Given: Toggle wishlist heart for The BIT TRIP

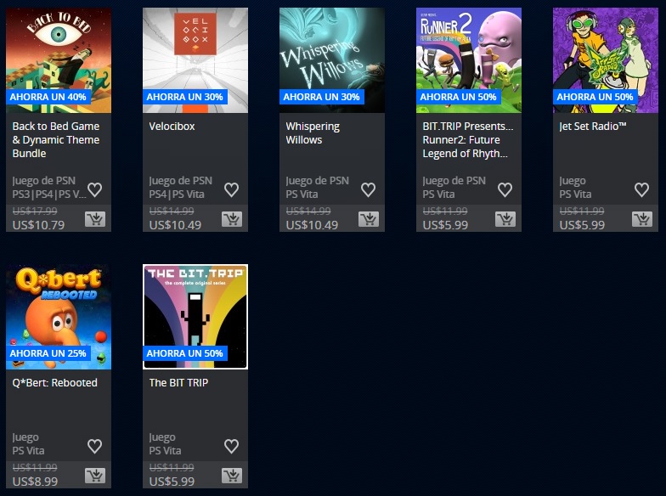Looking at the screenshot, I should [231, 446].
